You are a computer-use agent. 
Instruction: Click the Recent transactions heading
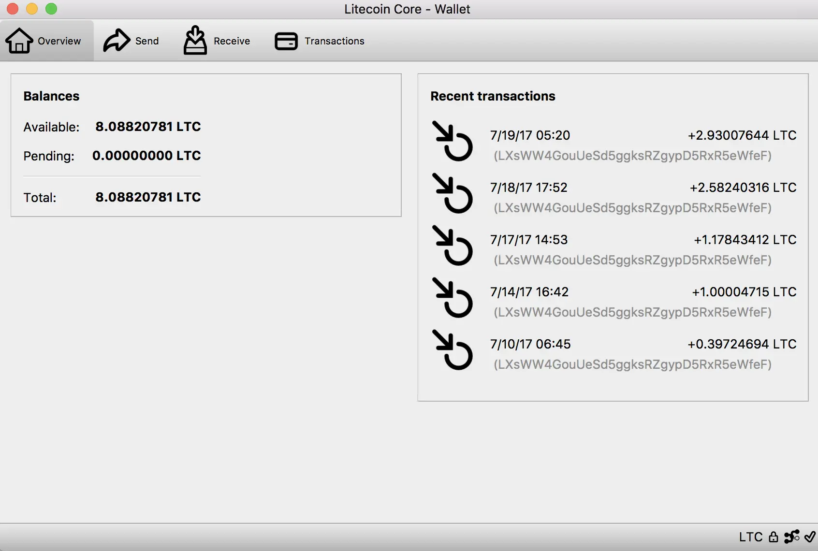493,96
